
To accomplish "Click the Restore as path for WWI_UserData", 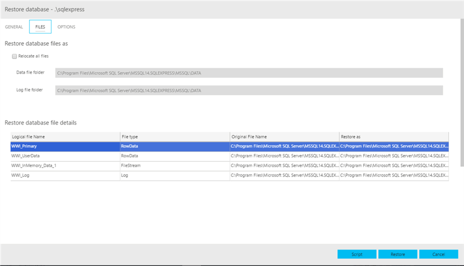I will pos(393,156).
